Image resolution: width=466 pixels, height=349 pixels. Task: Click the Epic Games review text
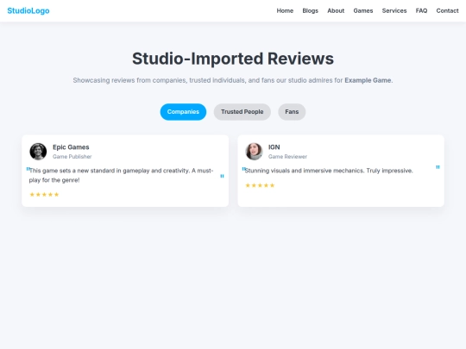coord(122,176)
